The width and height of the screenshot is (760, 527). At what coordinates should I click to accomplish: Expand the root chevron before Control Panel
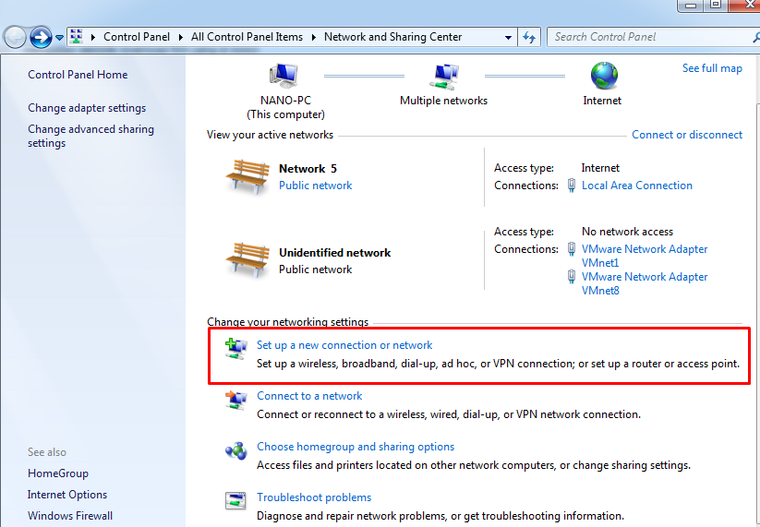(92, 37)
